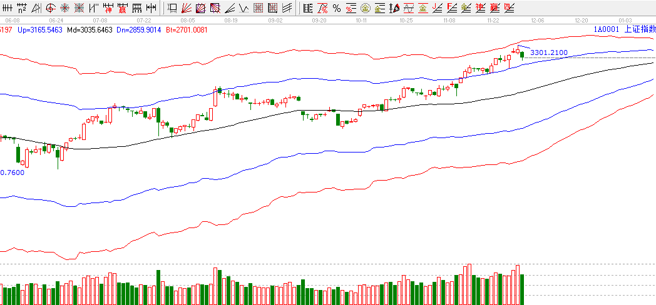This screenshot has height=305, width=656.
Task: Click the n² drawing tool icon
Action: pyautogui.click(x=22, y=8)
